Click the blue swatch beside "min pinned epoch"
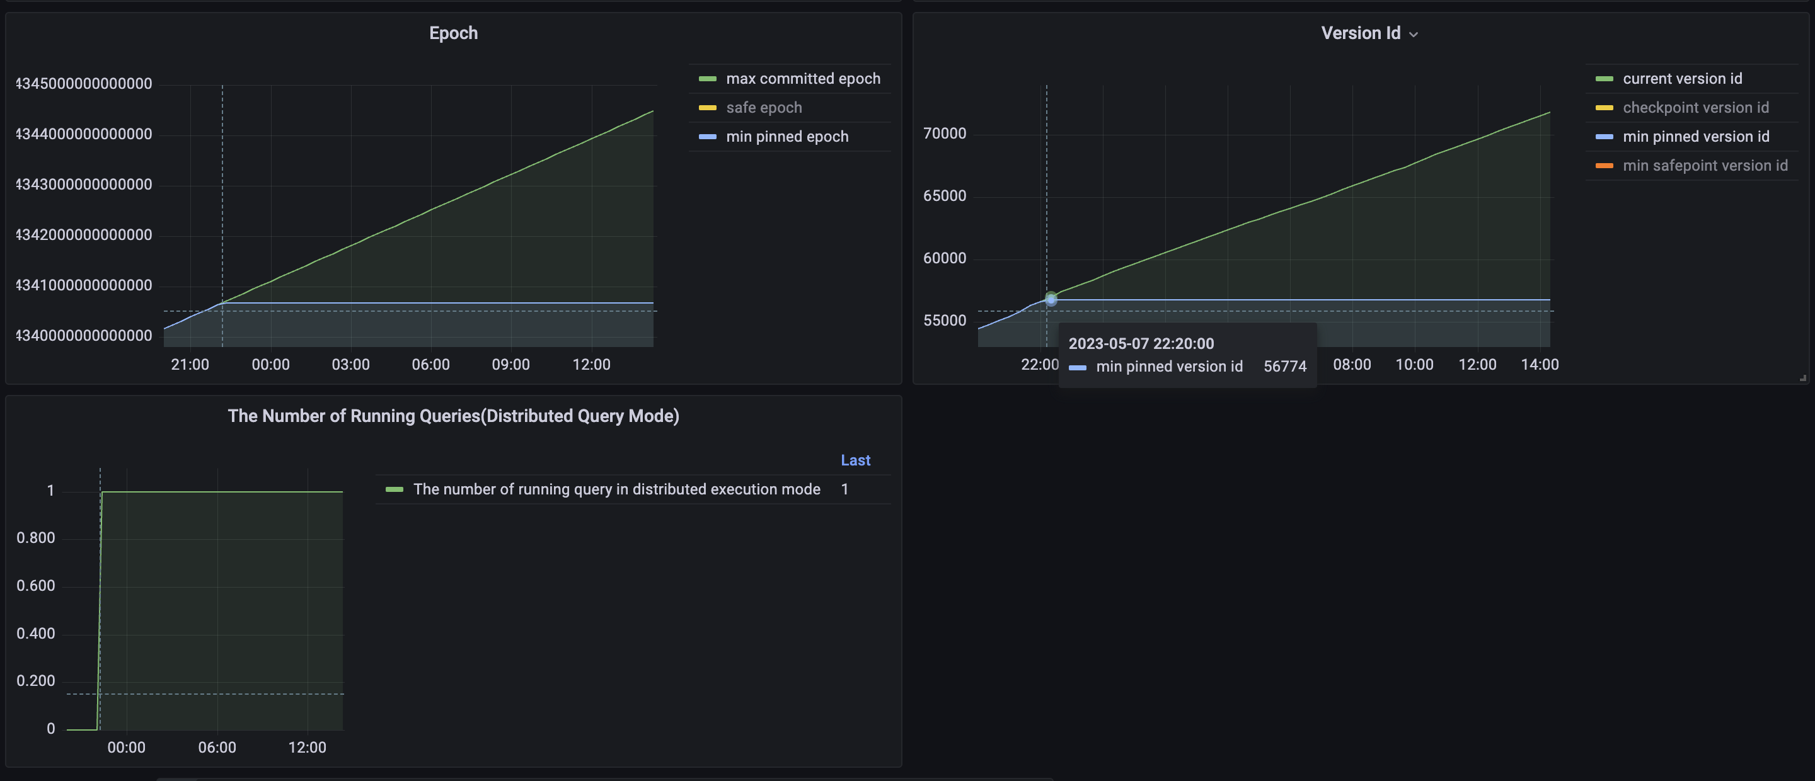 (707, 136)
